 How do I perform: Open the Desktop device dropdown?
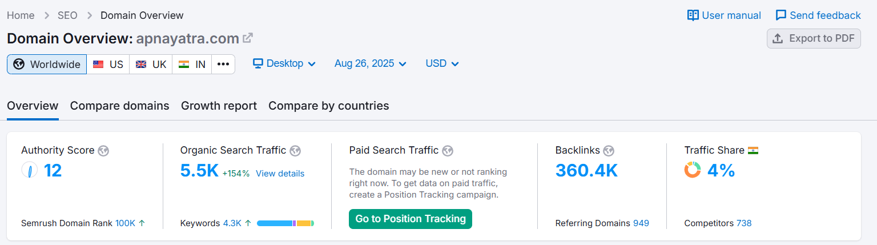click(x=284, y=63)
